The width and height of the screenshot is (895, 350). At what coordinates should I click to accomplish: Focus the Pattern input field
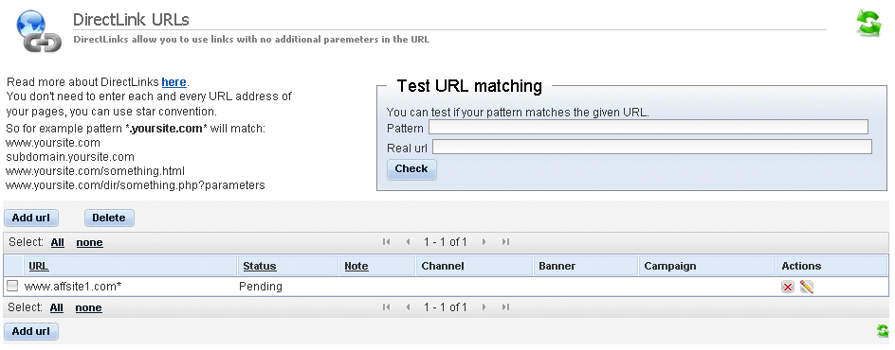(x=648, y=127)
